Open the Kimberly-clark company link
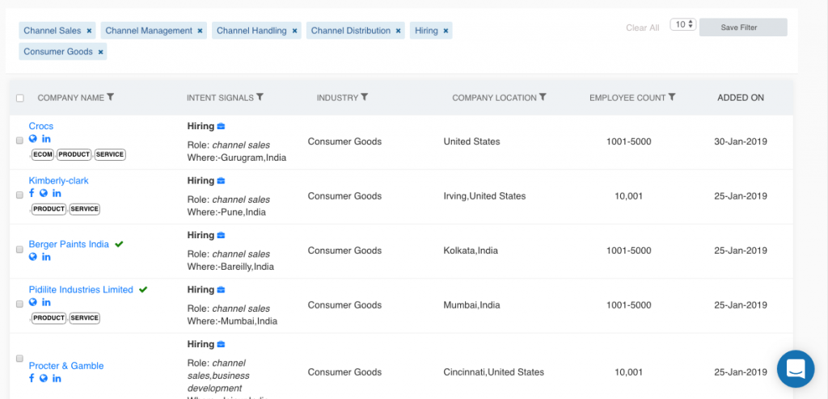 tap(58, 180)
